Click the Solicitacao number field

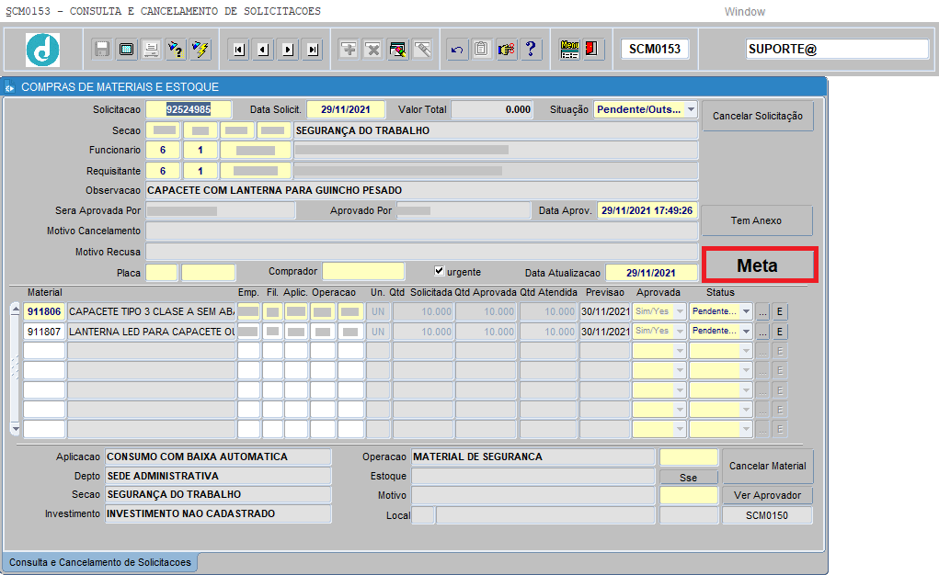pos(189,109)
